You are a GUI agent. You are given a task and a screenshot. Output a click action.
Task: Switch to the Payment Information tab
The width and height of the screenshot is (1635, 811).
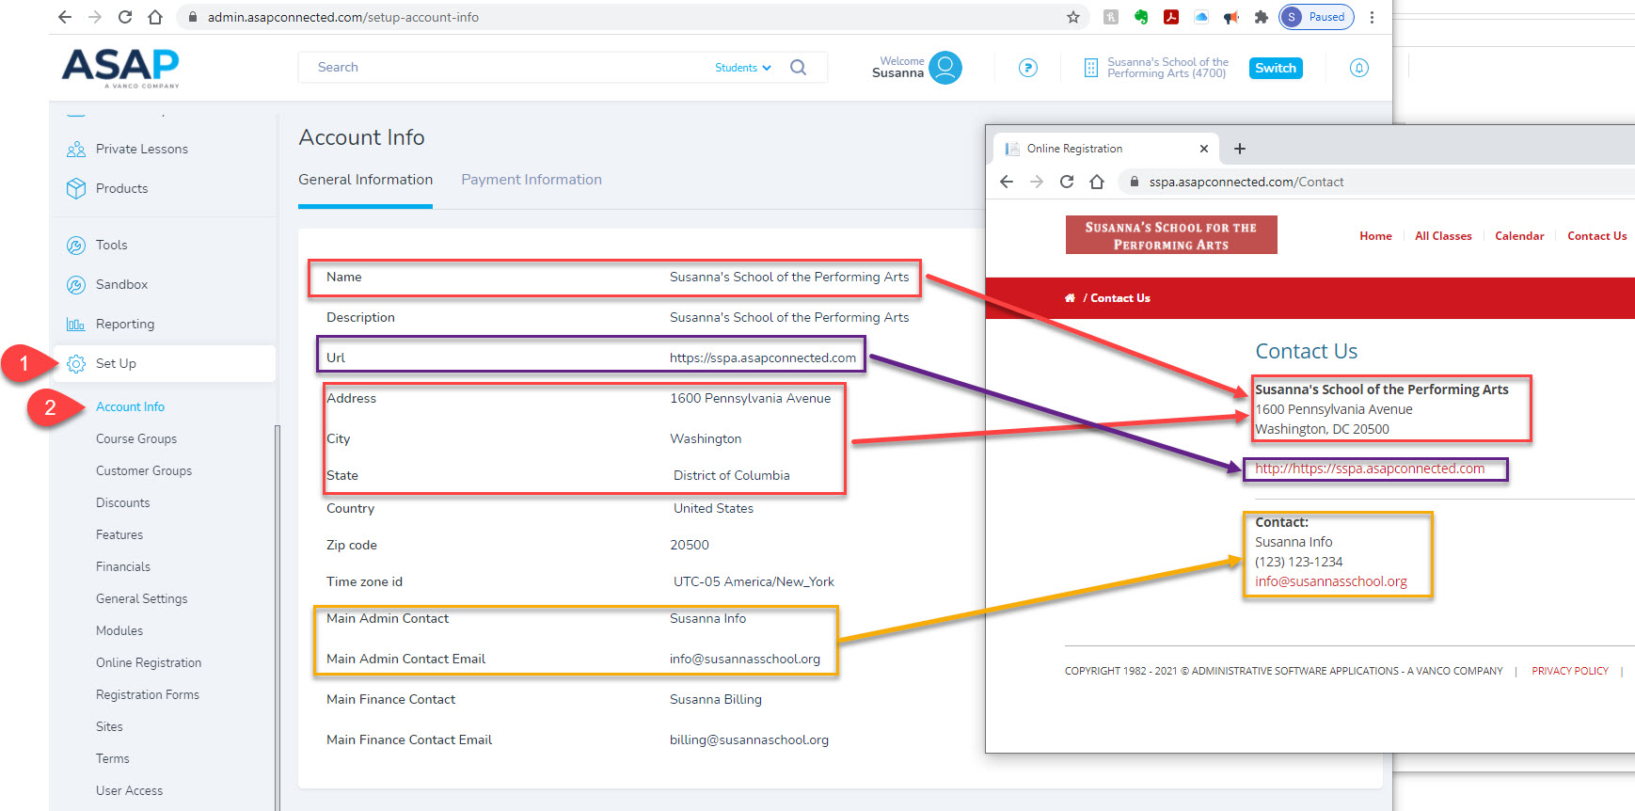532,180
